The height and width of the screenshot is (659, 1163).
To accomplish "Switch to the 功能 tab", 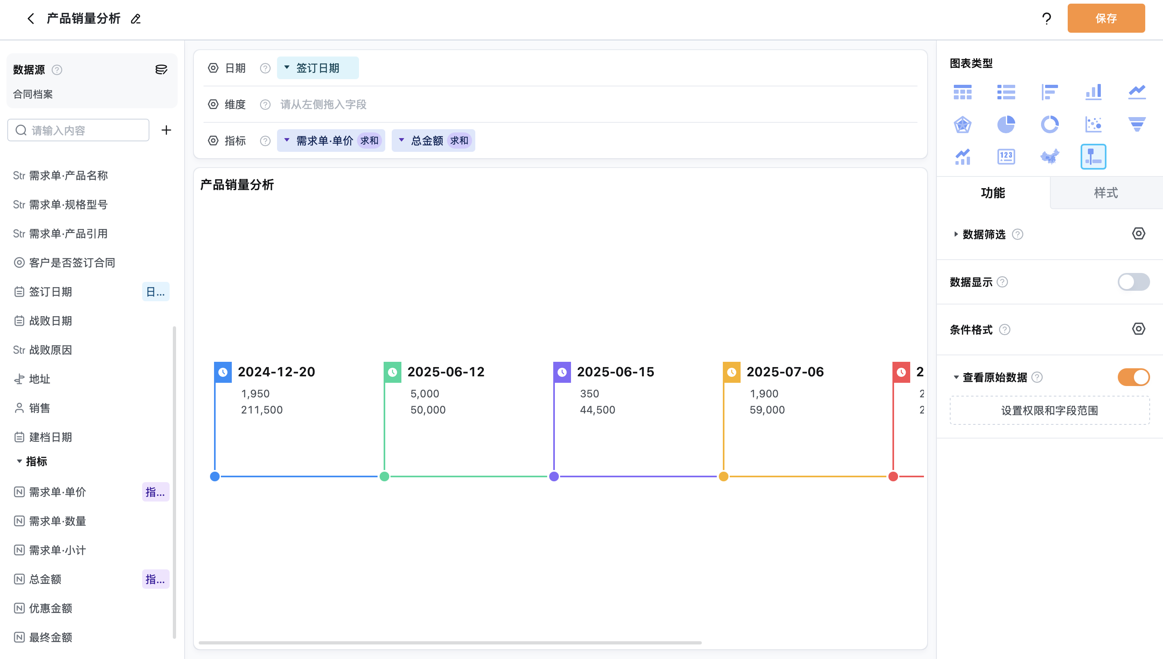I will (993, 193).
